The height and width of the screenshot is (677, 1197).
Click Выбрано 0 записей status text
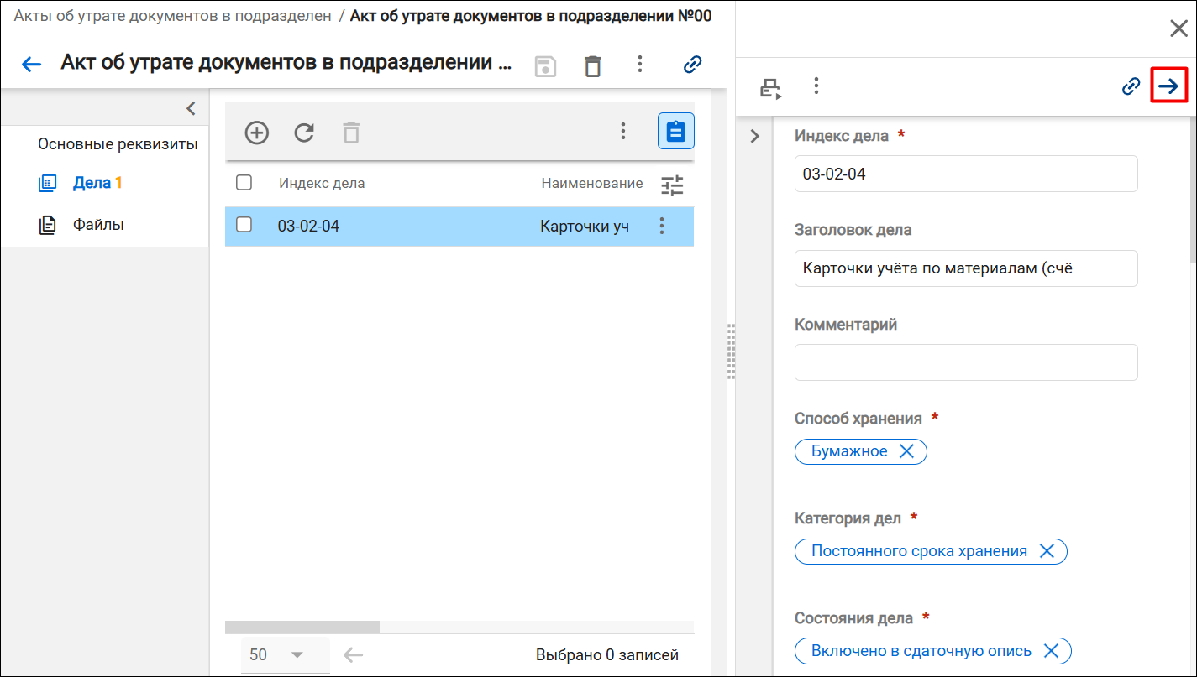tap(607, 655)
